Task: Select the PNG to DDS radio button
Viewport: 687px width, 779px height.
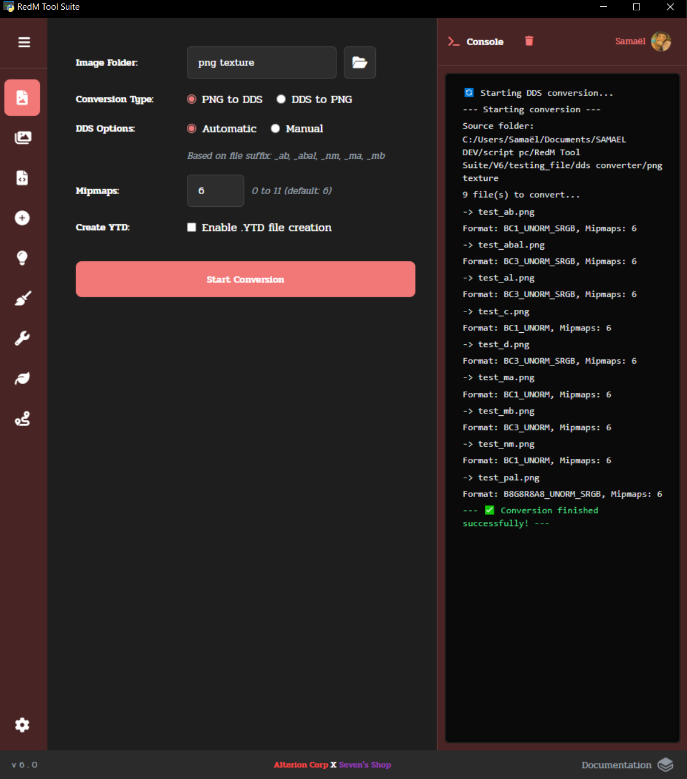Action: (192, 100)
